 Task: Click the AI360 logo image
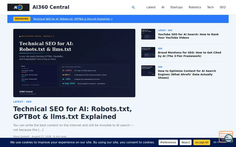(18, 7)
